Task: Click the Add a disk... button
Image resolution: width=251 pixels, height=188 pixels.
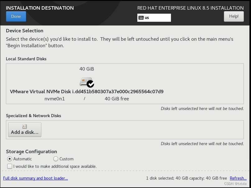Action: coord(25,130)
